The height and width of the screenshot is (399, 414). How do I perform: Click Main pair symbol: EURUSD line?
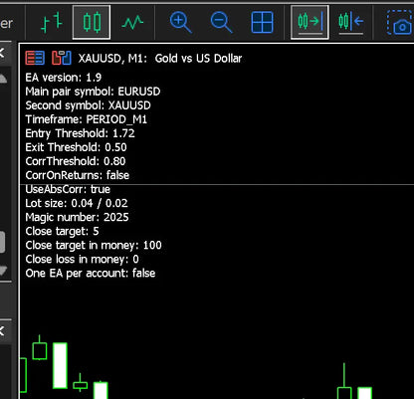93,92
